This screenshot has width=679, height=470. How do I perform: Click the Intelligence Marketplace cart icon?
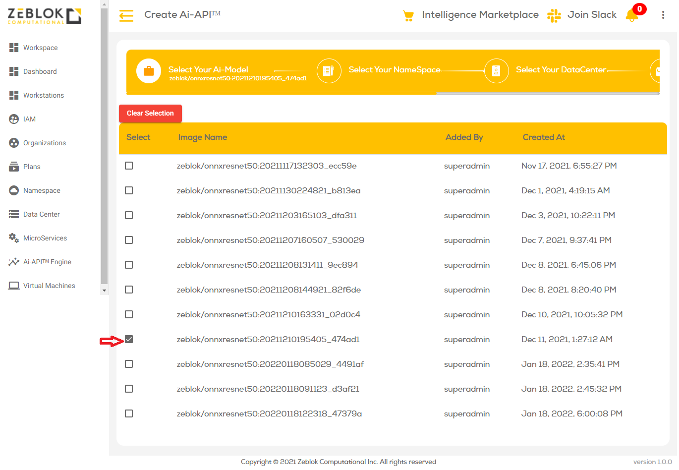click(x=408, y=16)
